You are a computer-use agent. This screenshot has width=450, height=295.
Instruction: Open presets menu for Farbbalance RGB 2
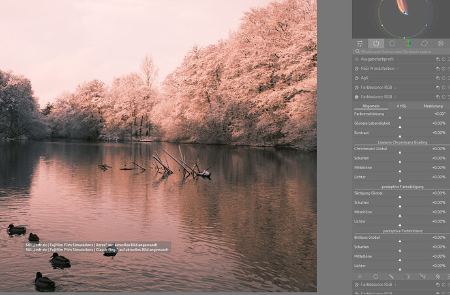[x=449, y=87]
